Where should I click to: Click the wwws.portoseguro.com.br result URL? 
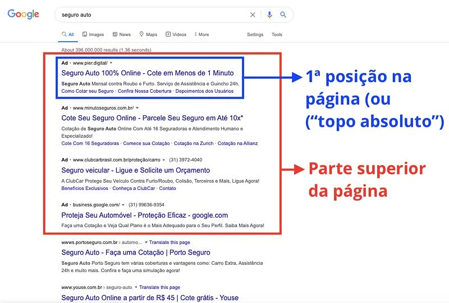pyautogui.click(x=89, y=242)
